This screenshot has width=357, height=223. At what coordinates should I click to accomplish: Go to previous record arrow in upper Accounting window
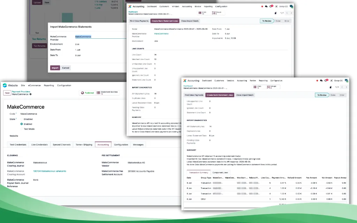[287, 13]
